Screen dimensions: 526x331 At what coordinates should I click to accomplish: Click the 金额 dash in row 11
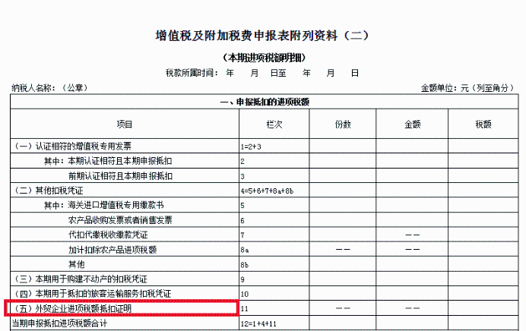(x=412, y=308)
